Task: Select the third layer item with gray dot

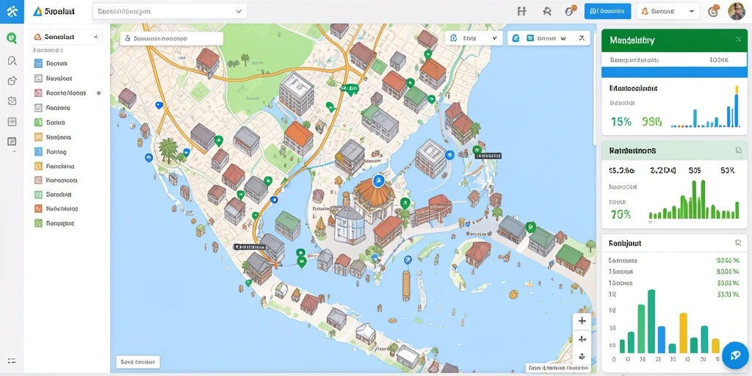Action: pos(67,93)
